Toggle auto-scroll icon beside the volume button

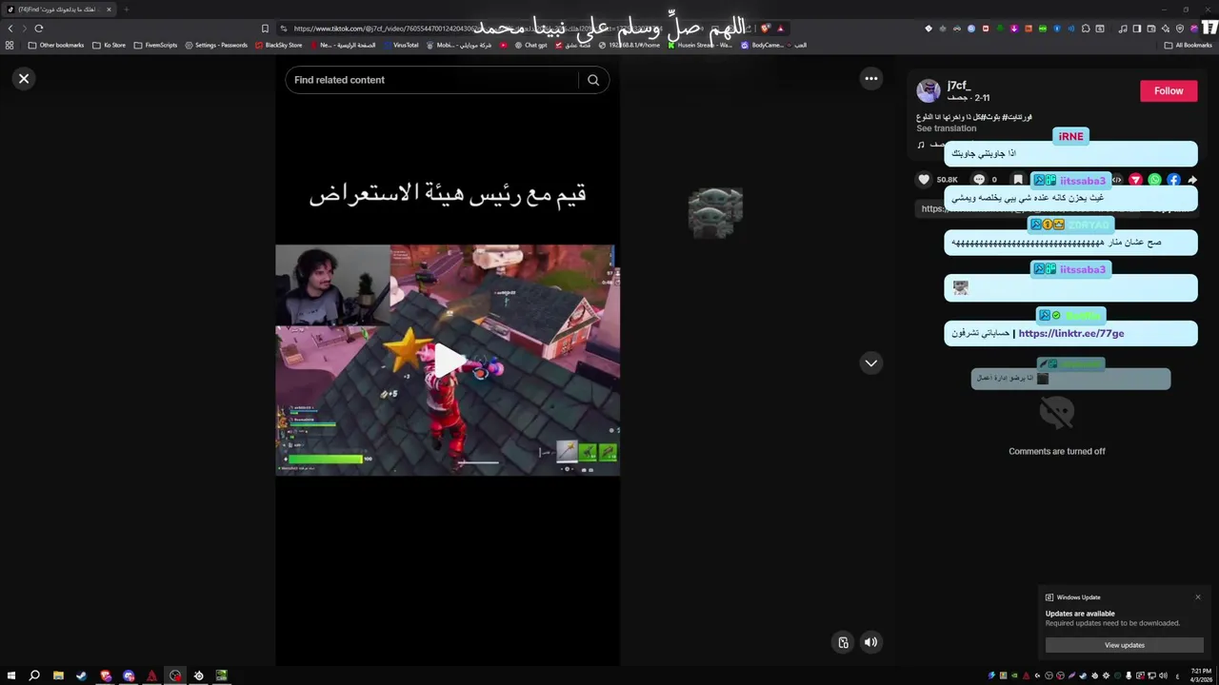[x=843, y=642]
